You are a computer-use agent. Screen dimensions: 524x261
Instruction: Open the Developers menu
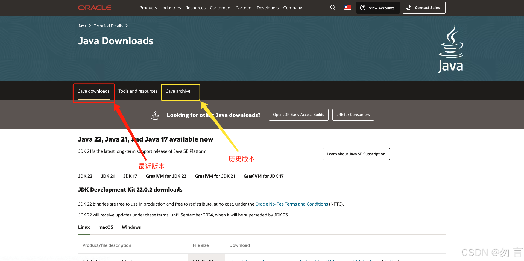(x=268, y=8)
